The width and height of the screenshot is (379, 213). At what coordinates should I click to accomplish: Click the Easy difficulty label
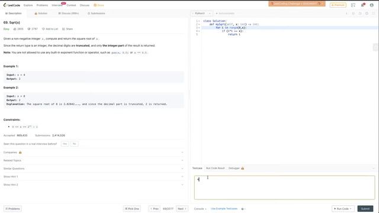7,29
